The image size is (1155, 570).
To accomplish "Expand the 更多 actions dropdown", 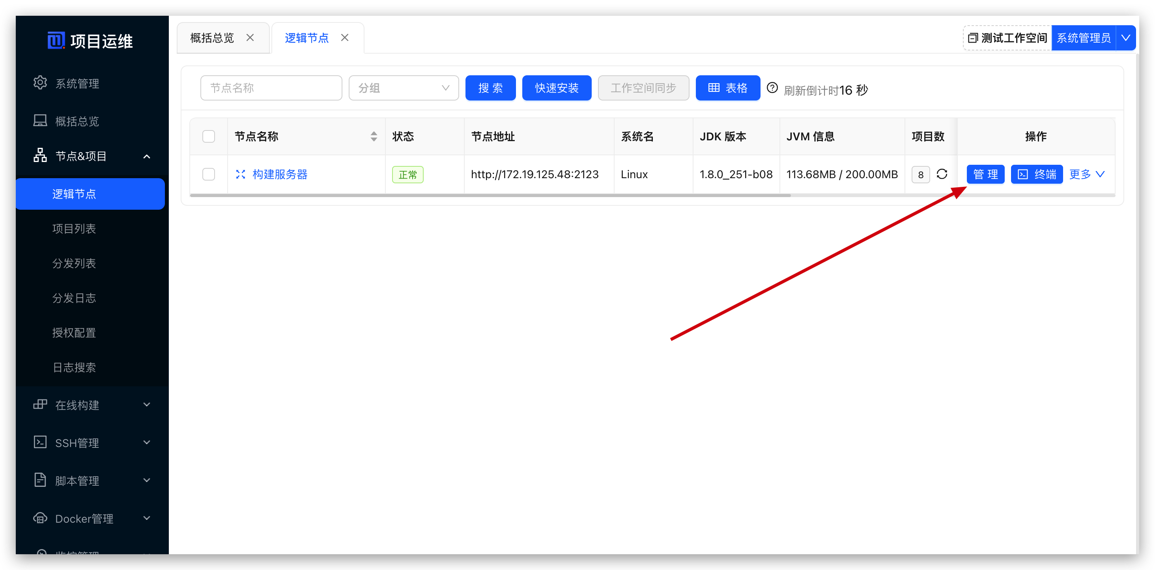I will point(1087,174).
